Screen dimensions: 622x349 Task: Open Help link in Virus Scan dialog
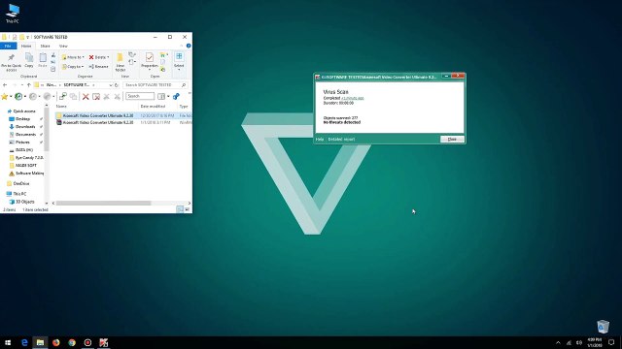[x=320, y=140]
